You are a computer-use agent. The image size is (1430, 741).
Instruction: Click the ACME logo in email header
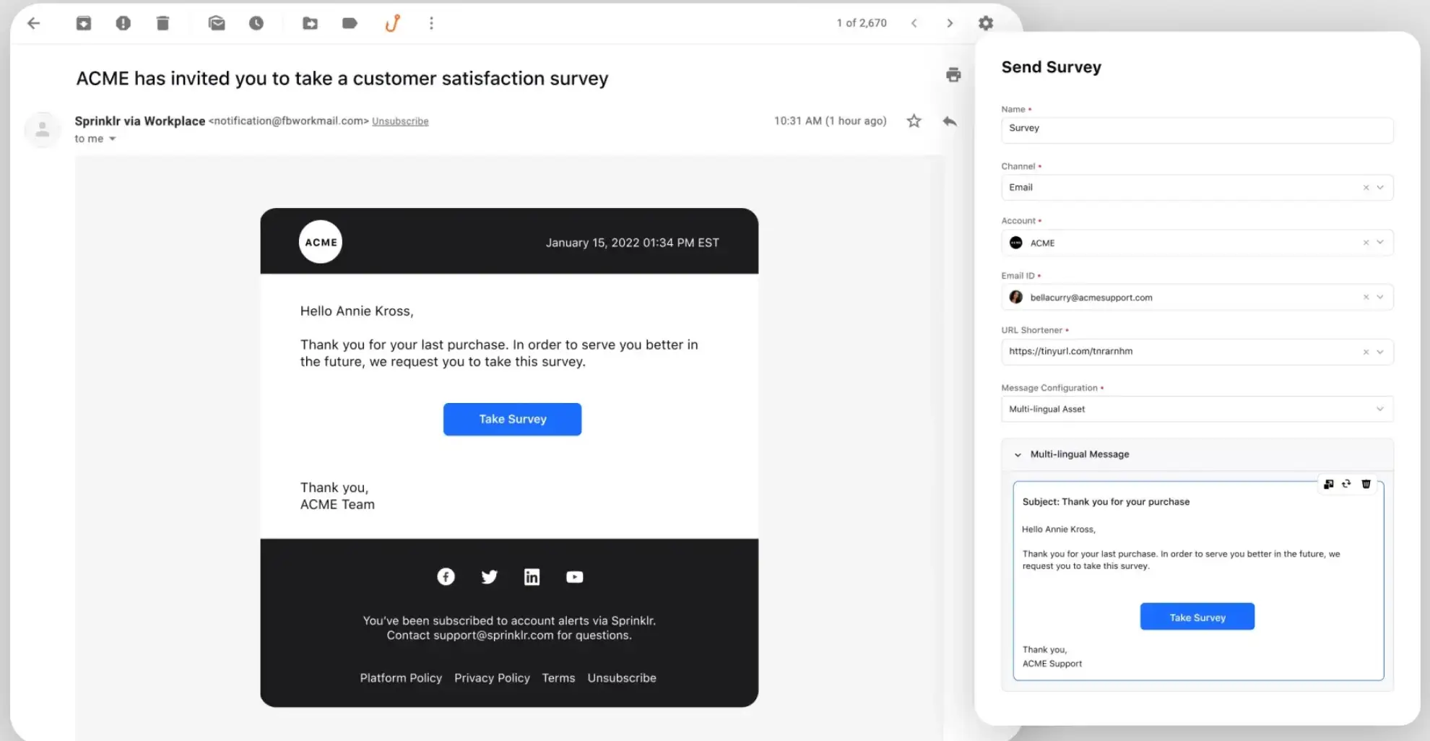click(321, 242)
